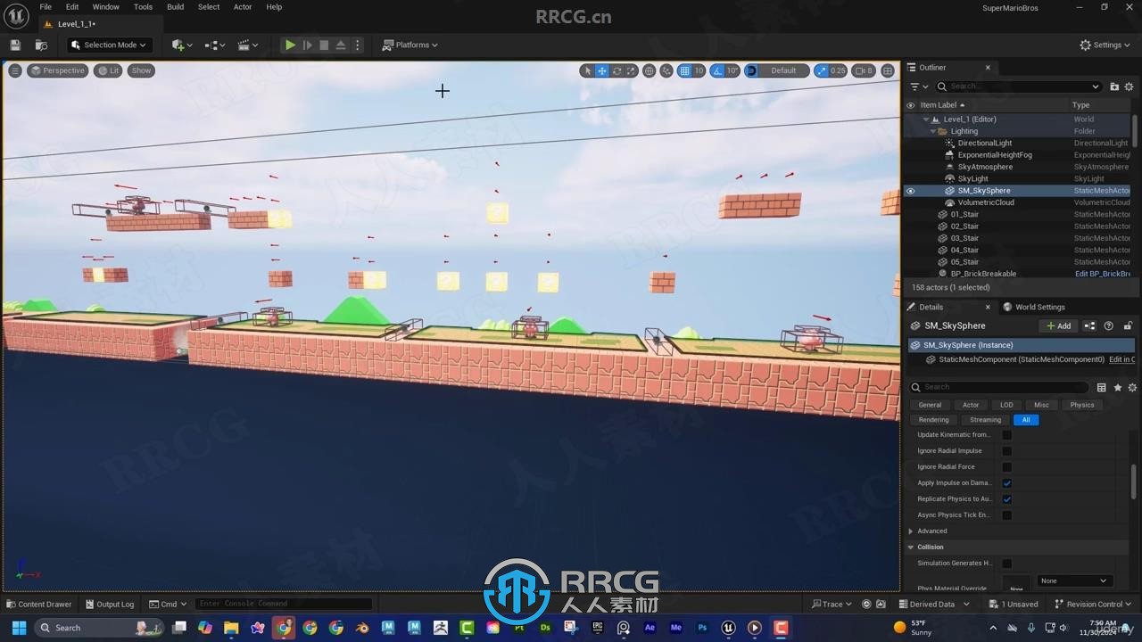
Task: Click the viewport layout maximize icon
Action: [x=888, y=70]
